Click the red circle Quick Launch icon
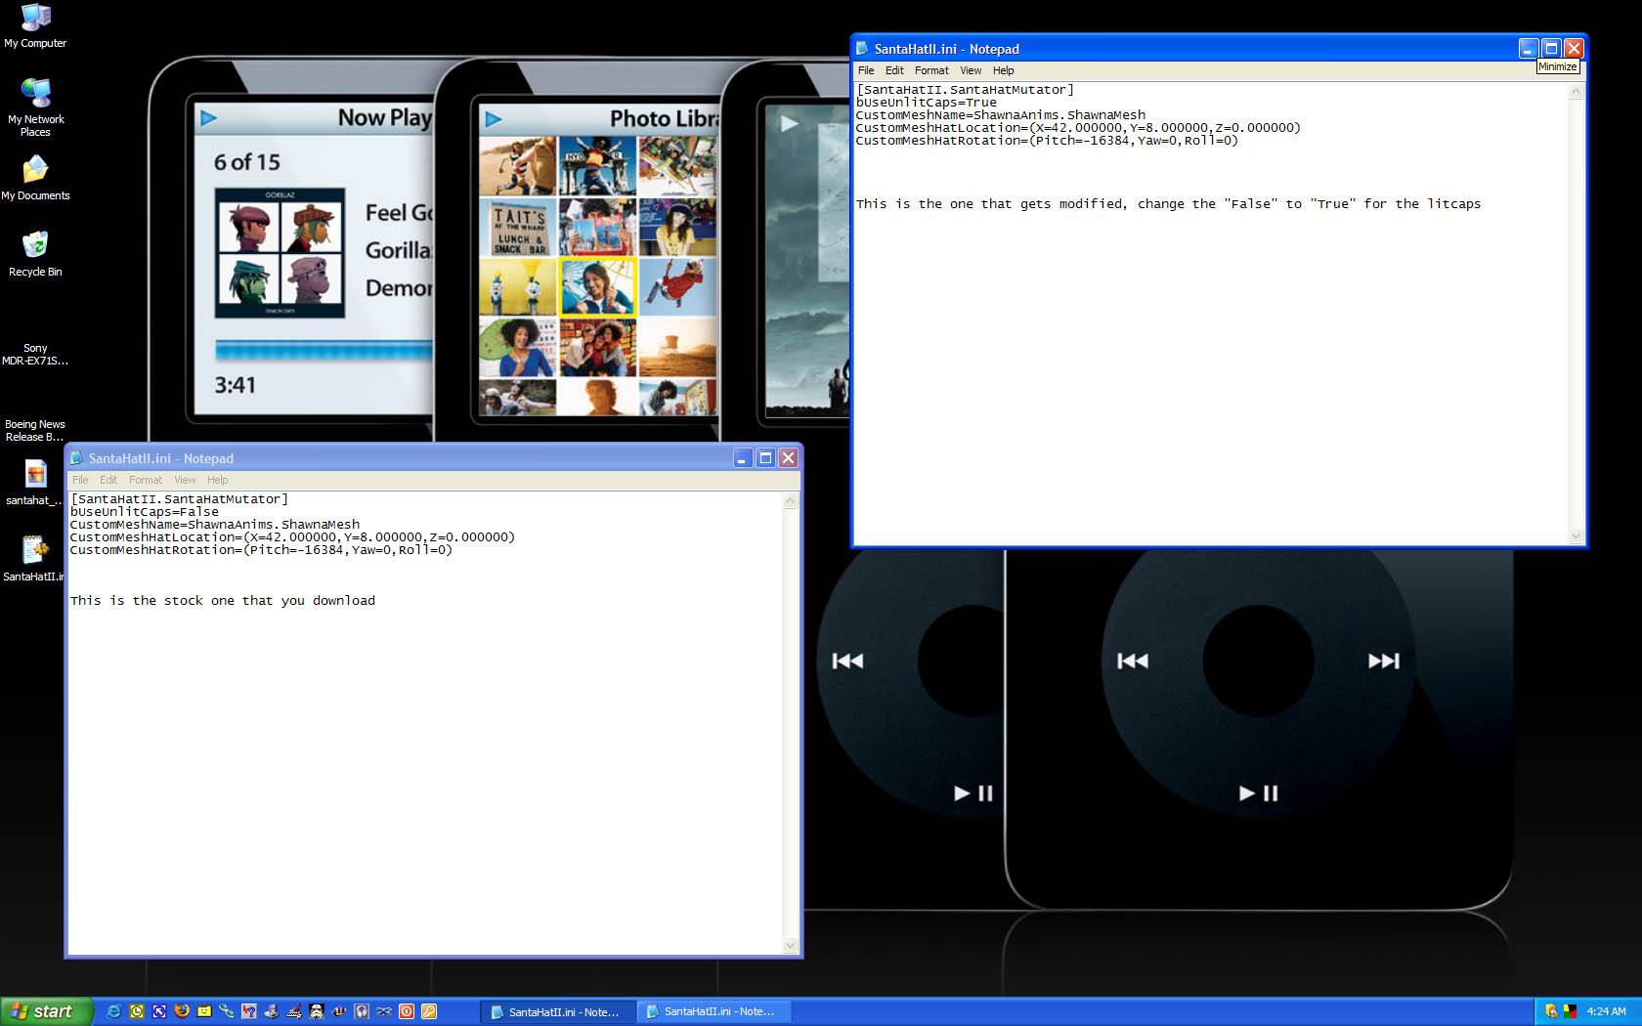The width and height of the screenshot is (1642, 1026). (x=407, y=1011)
